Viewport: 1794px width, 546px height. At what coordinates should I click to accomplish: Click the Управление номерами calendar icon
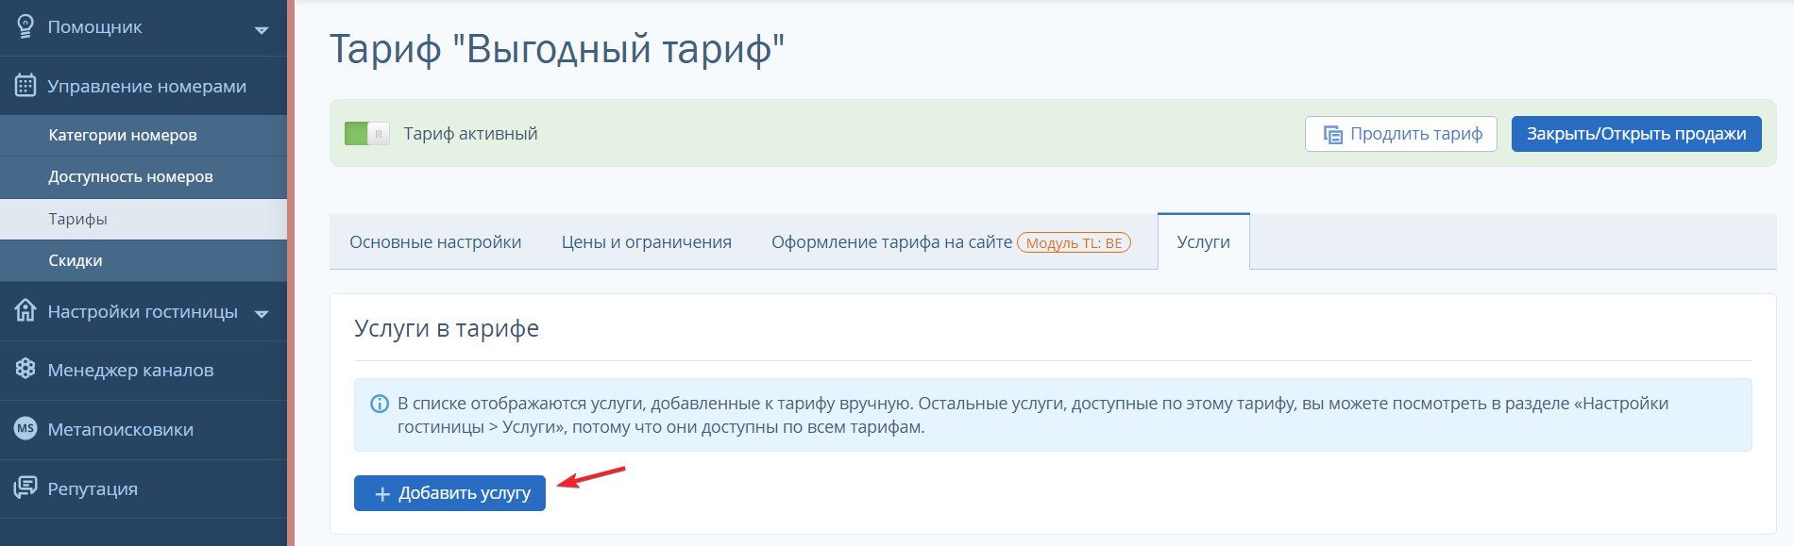[25, 86]
